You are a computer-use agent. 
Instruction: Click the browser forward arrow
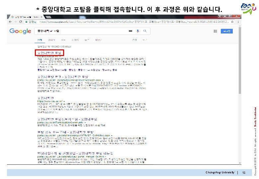15,22
